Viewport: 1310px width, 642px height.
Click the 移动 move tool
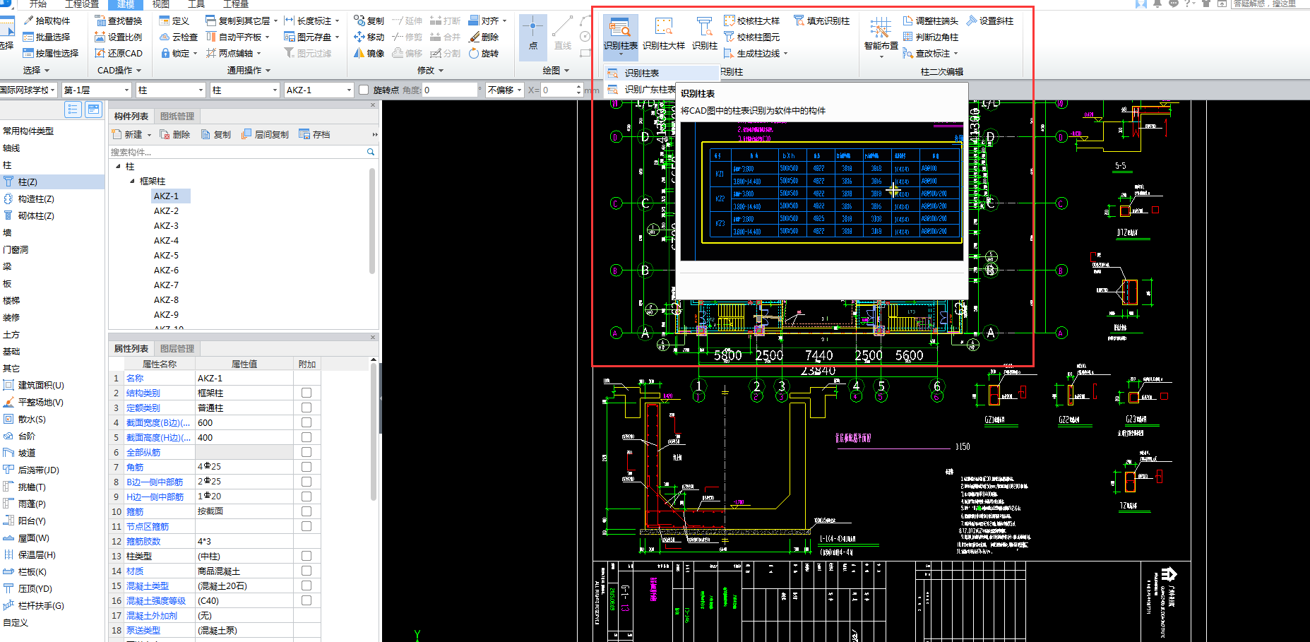369,37
